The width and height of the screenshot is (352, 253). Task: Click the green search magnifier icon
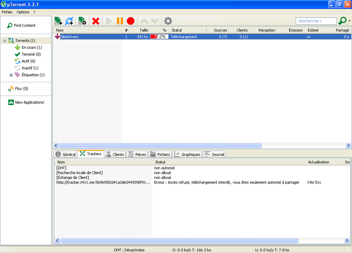[342, 21]
